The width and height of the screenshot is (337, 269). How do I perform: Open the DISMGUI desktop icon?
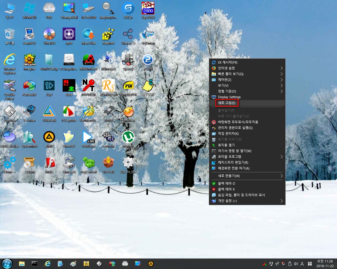pyautogui.click(x=29, y=11)
